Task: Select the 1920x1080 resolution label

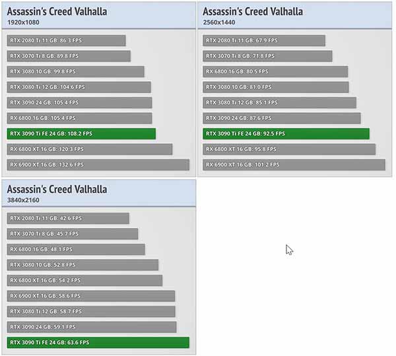Action: [23, 22]
